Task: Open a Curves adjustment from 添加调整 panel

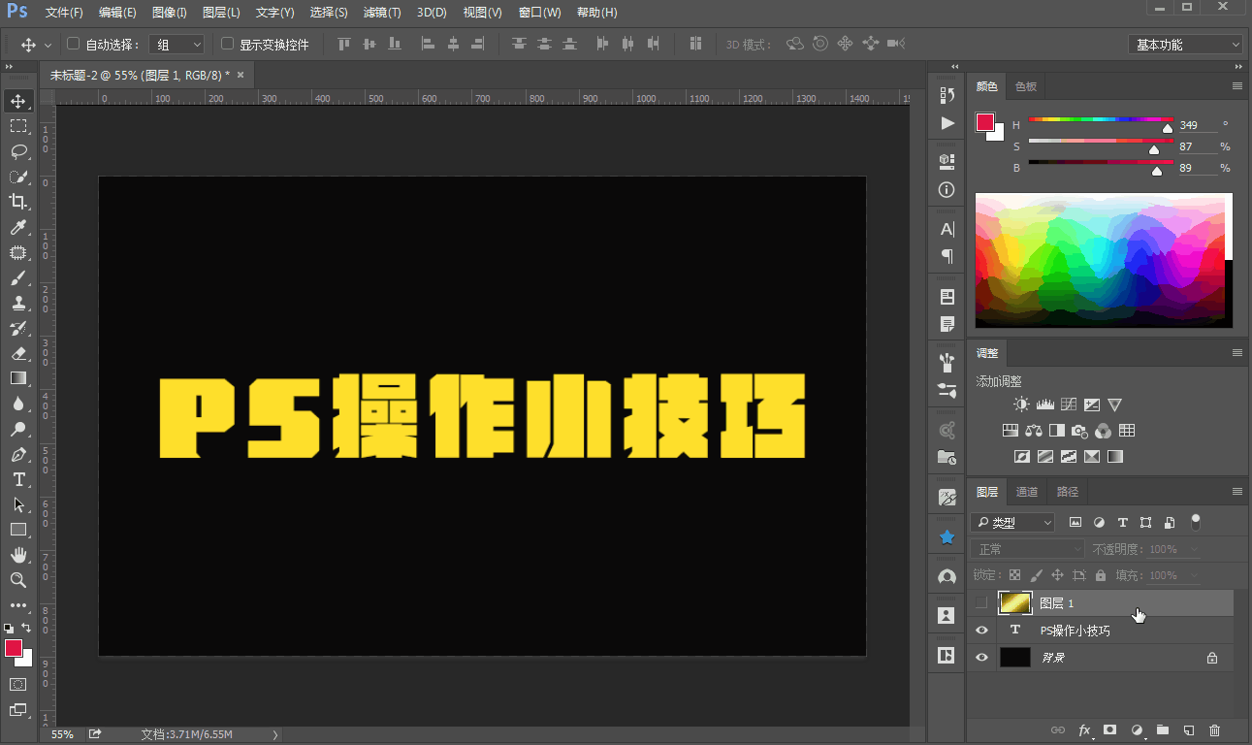Action: [x=1069, y=404]
